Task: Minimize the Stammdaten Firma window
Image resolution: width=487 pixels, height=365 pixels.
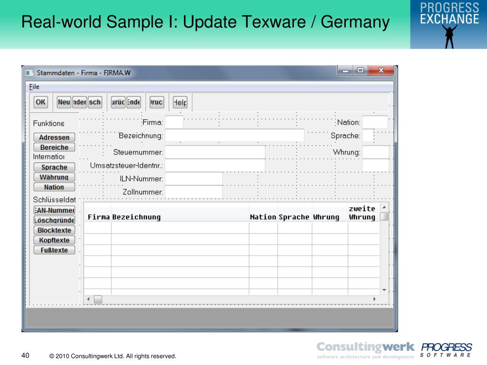Action: (x=345, y=71)
